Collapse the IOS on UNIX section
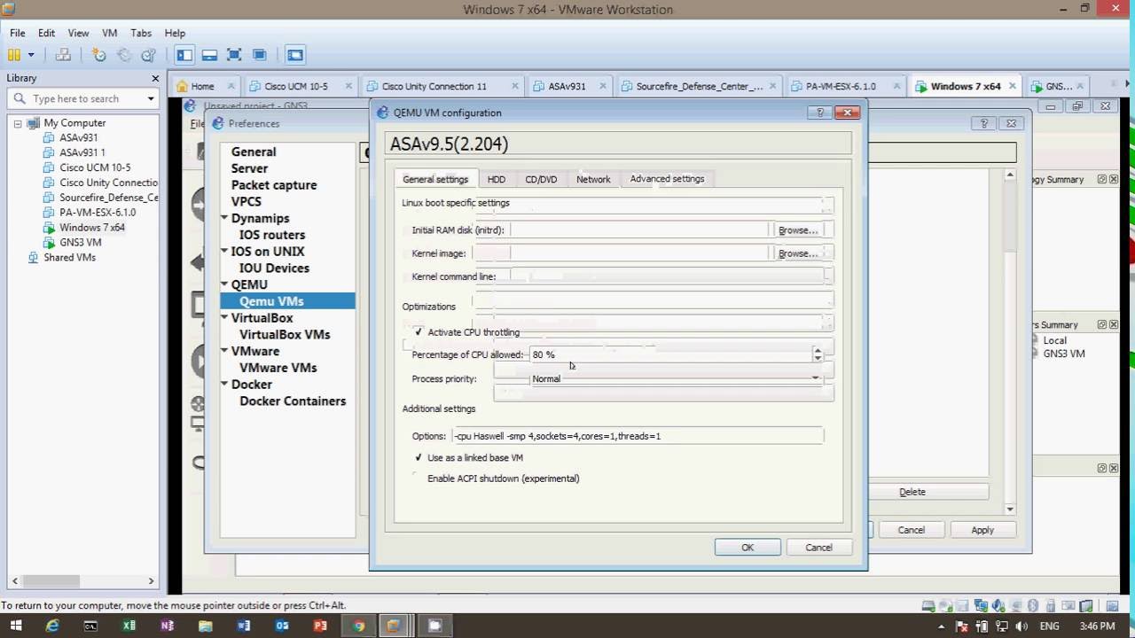Image resolution: width=1135 pixels, height=638 pixels. point(225,251)
